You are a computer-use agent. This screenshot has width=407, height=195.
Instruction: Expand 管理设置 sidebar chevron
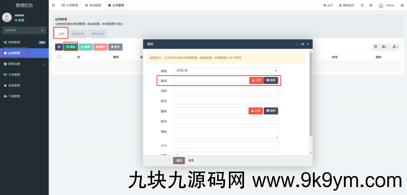coord(44,64)
